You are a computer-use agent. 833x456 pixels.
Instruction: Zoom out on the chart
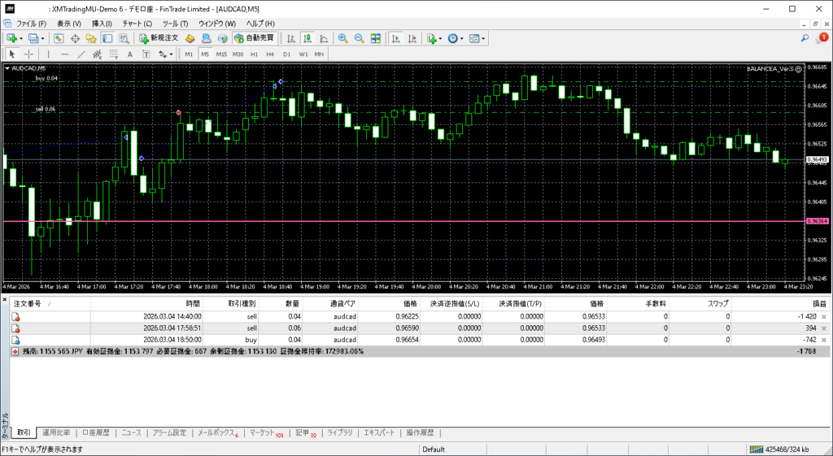tap(359, 38)
